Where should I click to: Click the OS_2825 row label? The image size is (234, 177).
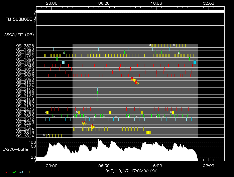[25, 46]
